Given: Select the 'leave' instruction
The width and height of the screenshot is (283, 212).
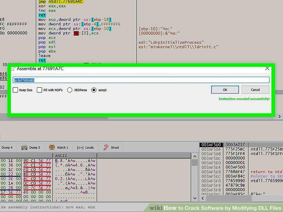Looking at the screenshot, I should click(44, 56).
